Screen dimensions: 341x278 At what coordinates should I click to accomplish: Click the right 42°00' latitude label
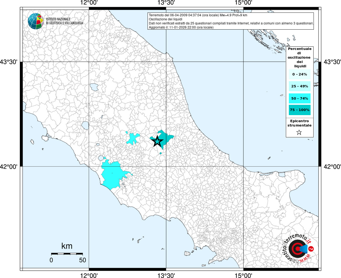tap(332, 166)
